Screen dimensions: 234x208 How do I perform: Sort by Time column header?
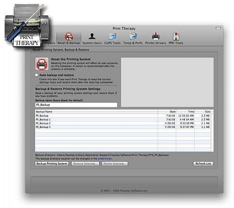click(186, 112)
